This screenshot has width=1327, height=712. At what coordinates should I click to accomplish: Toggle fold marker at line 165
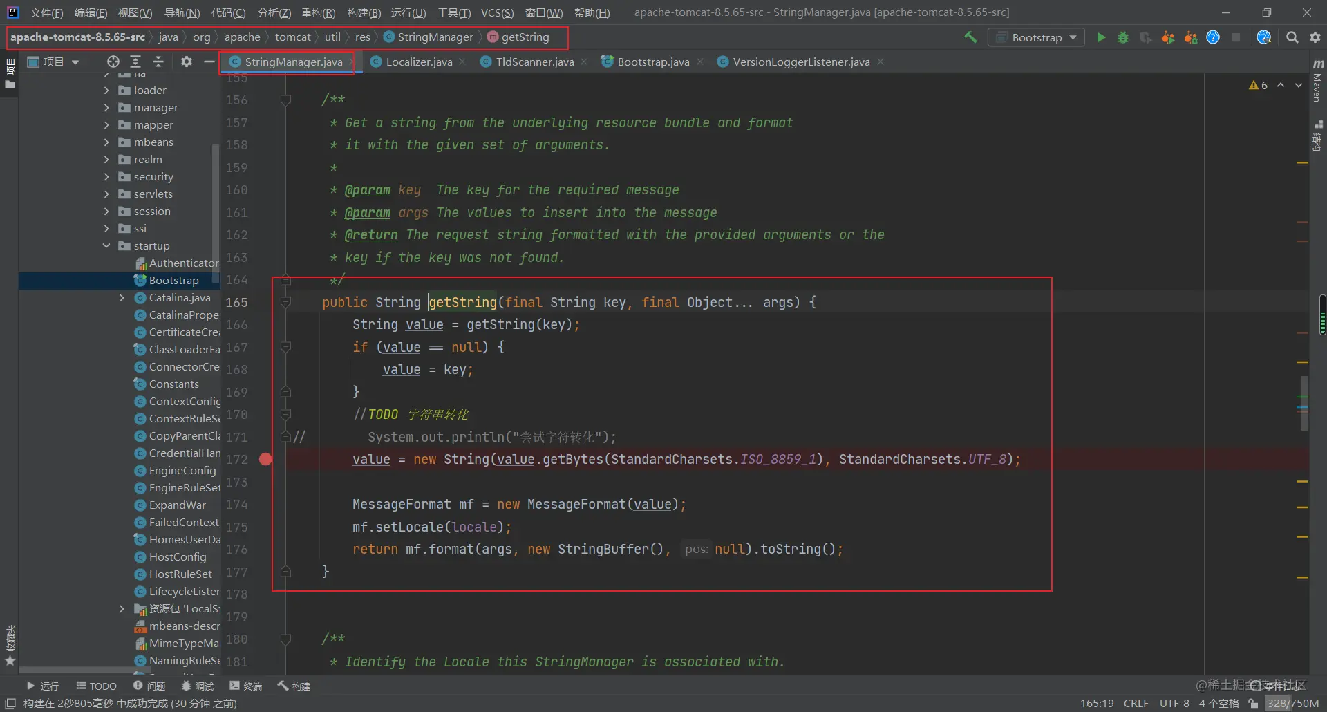pos(285,302)
